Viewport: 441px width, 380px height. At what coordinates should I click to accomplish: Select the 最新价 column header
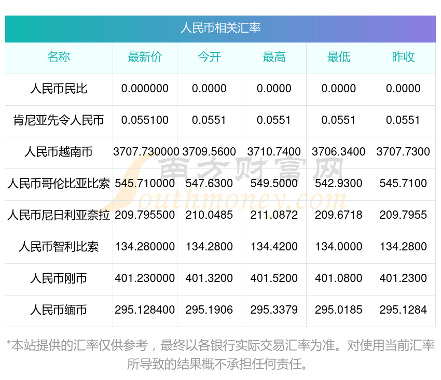145,57
